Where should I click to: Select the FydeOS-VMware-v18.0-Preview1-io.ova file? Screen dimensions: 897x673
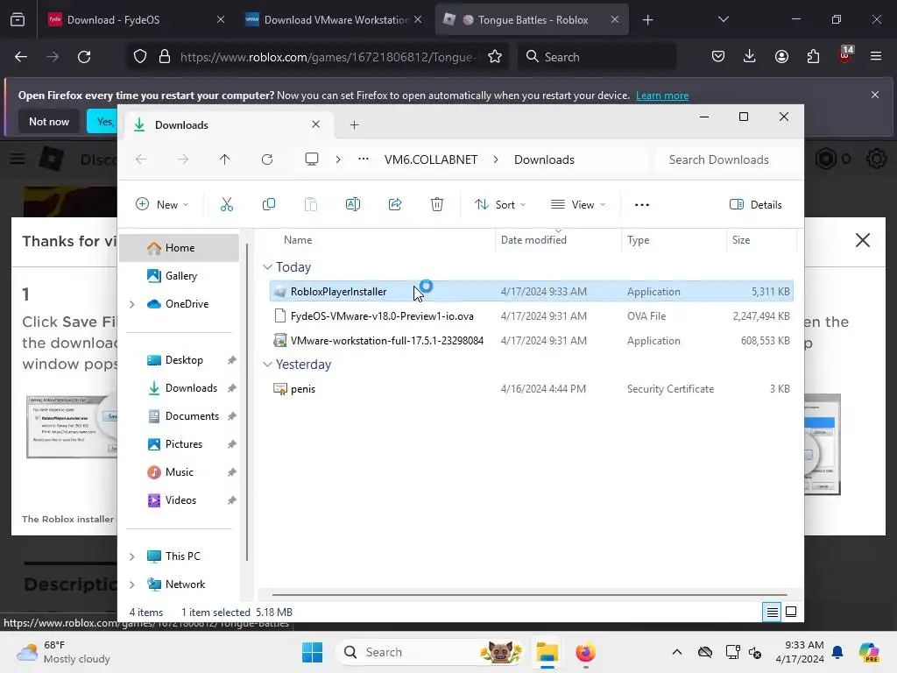pyautogui.click(x=531, y=315)
